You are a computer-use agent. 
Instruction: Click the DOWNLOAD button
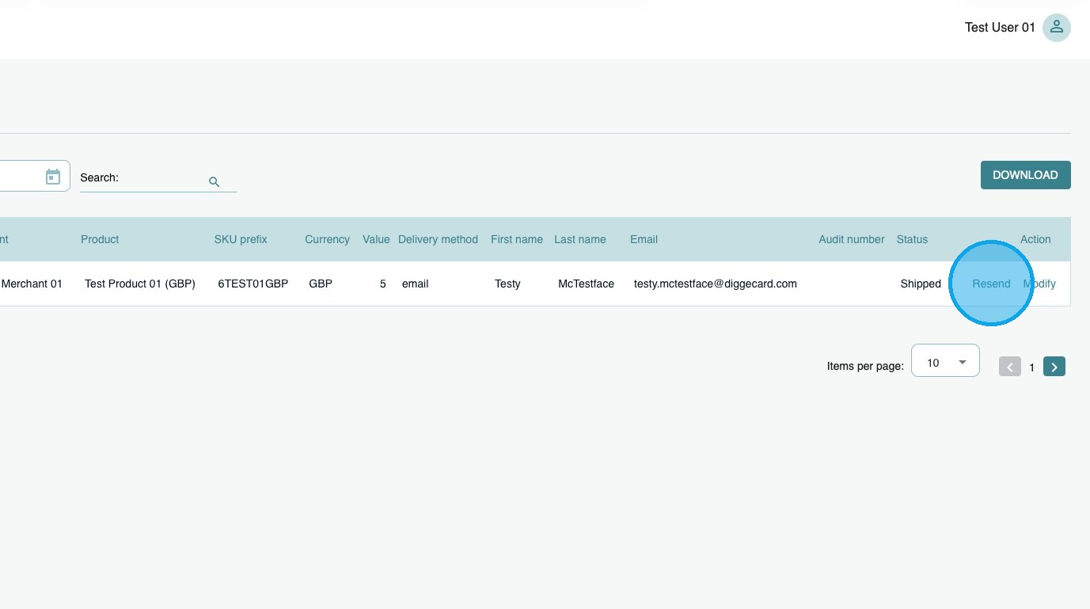pos(1025,175)
